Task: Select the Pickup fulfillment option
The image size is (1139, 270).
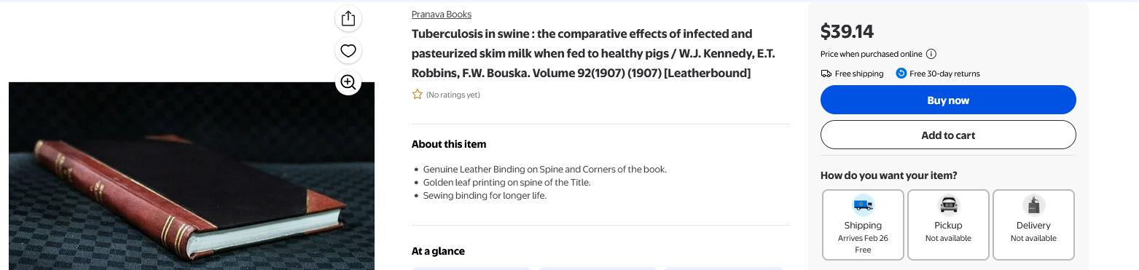Action: click(948, 225)
